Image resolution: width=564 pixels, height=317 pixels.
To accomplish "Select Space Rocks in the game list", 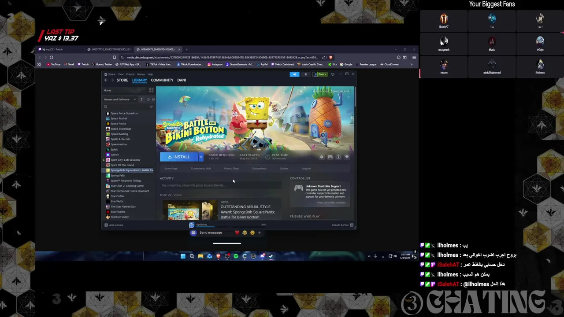I will 118,124.
